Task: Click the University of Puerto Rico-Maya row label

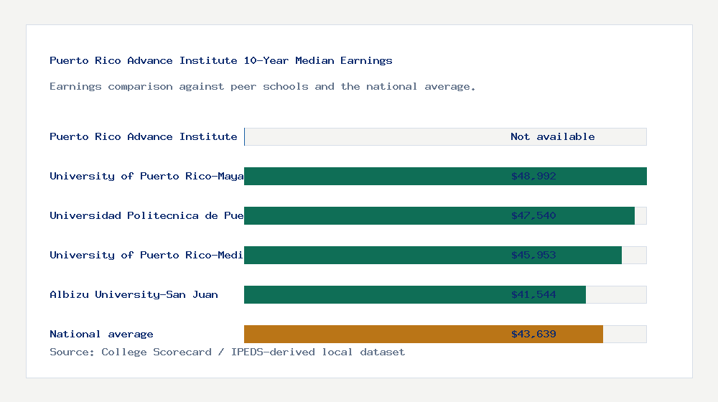Action: click(146, 177)
